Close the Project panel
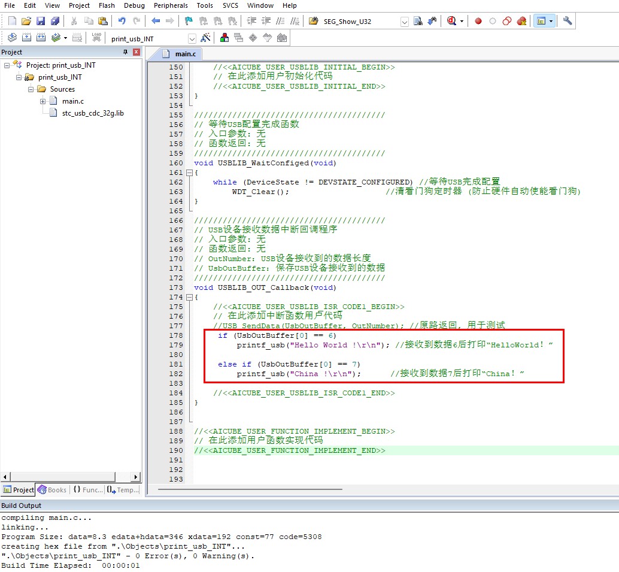 [x=136, y=52]
